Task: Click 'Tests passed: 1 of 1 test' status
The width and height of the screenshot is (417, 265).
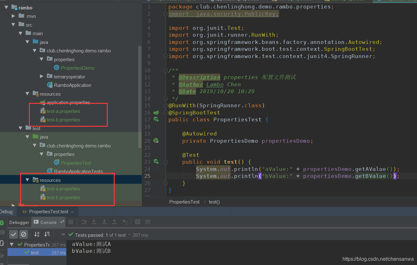Action: (x=100, y=235)
